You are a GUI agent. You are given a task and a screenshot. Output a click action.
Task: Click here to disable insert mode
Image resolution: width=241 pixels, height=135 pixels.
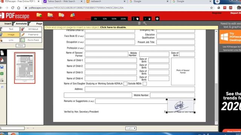pos(113,27)
